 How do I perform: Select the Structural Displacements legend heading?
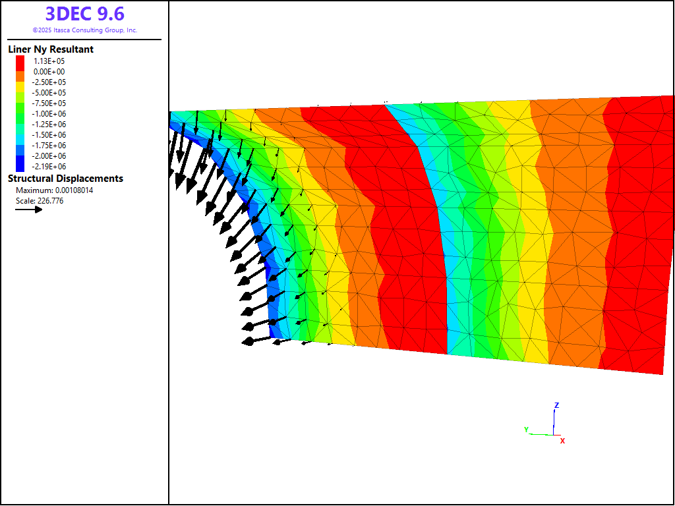65,179
